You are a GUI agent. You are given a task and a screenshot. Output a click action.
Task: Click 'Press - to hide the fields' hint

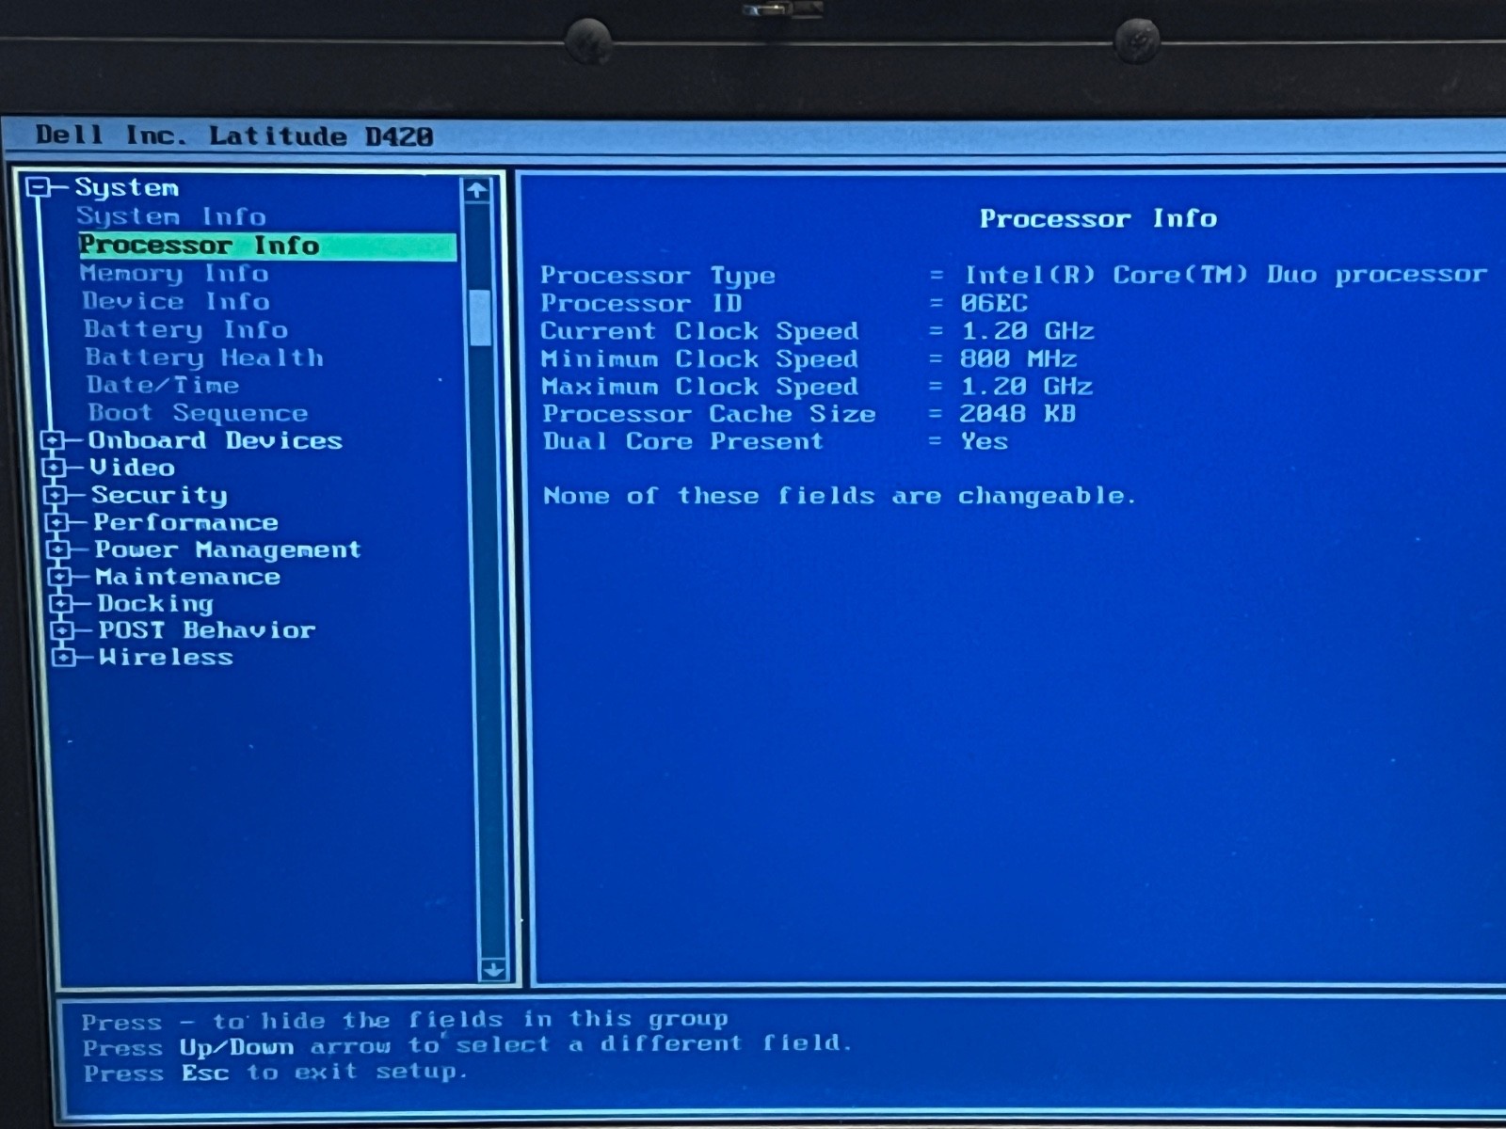[x=405, y=1020]
